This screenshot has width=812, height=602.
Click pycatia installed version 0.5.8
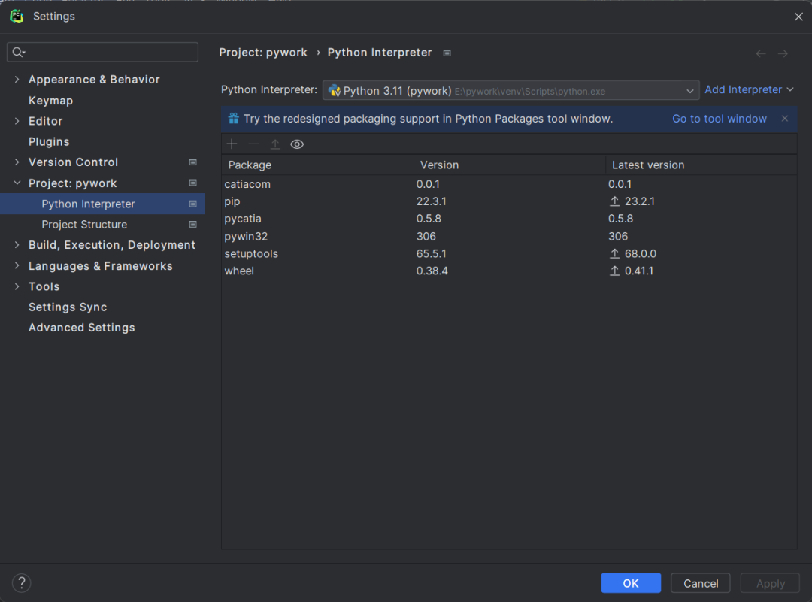[429, 219]
